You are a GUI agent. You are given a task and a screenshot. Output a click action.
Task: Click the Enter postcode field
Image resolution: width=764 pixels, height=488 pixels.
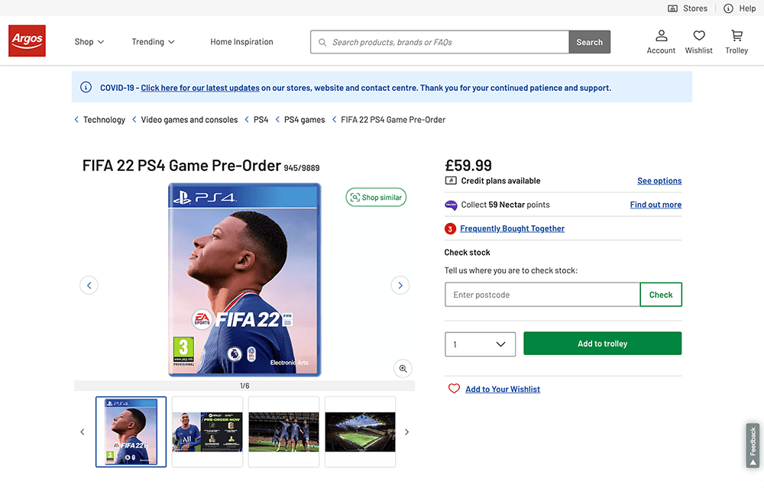[x=542, y=295]
